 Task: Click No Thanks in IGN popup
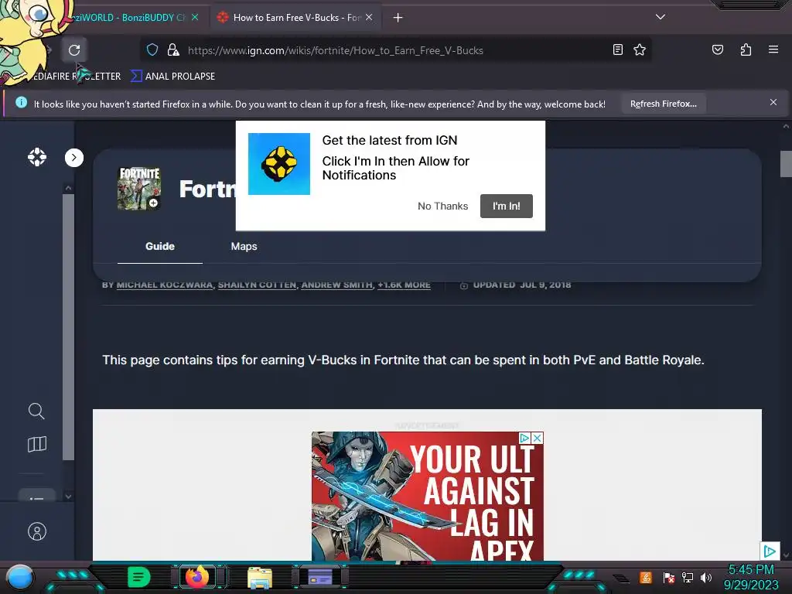pos(442,206)
